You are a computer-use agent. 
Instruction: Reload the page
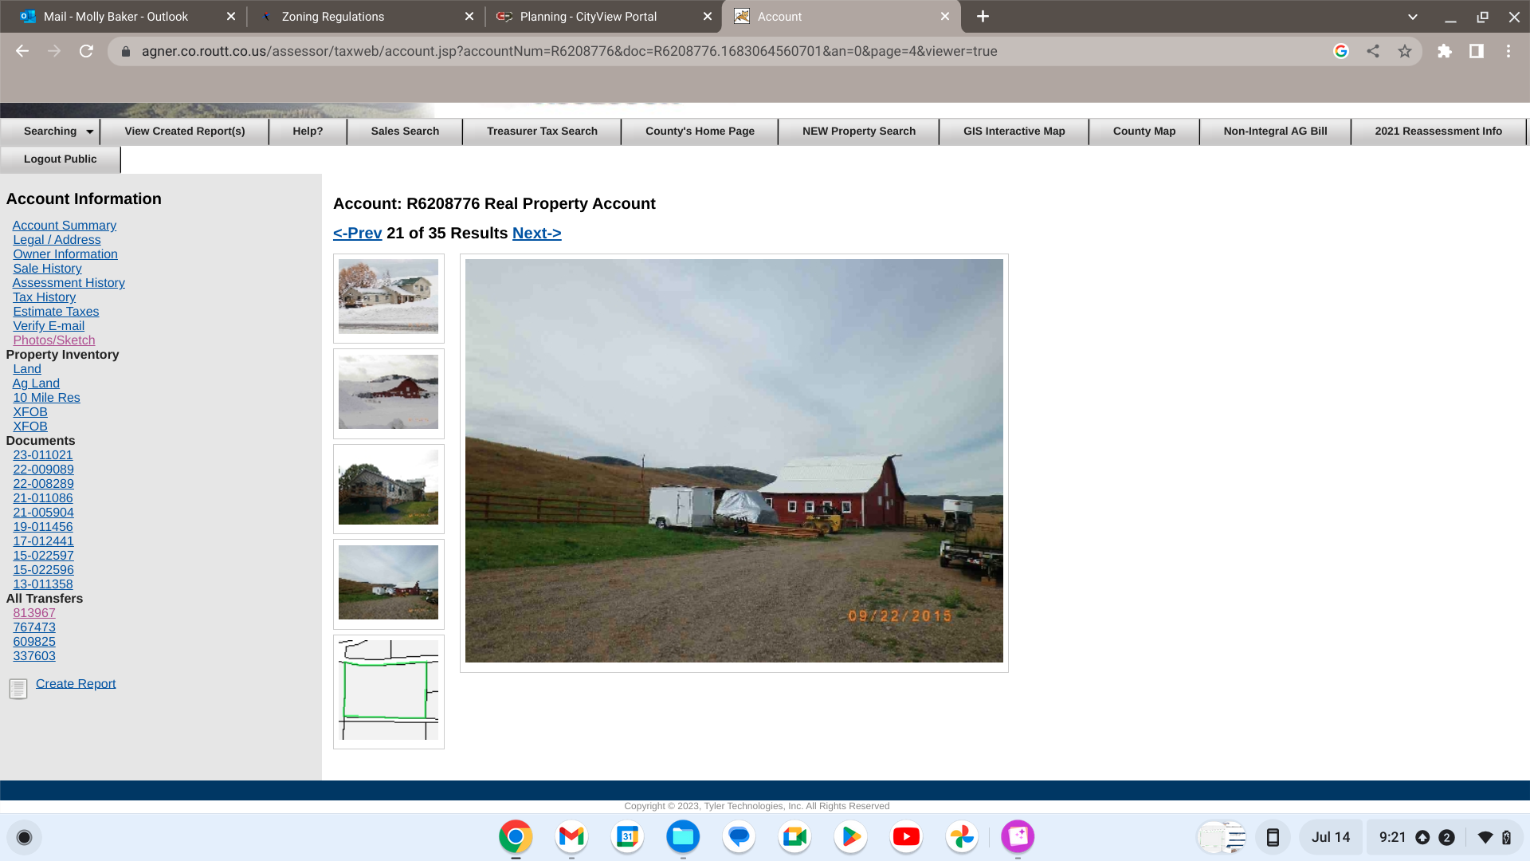point(86,51)
